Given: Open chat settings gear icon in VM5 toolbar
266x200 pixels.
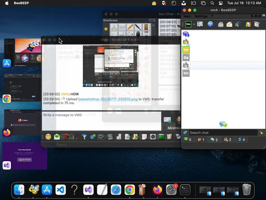Looking at the screenshot, I should [93, 136].
